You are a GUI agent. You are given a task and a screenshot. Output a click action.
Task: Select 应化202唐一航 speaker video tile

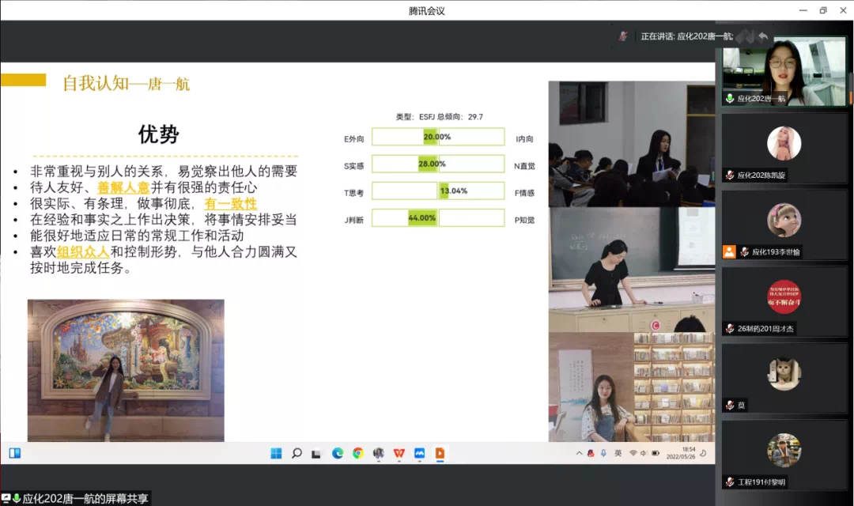tap(784, 73)
